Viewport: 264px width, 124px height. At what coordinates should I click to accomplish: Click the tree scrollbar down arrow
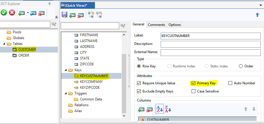point(124,116)
